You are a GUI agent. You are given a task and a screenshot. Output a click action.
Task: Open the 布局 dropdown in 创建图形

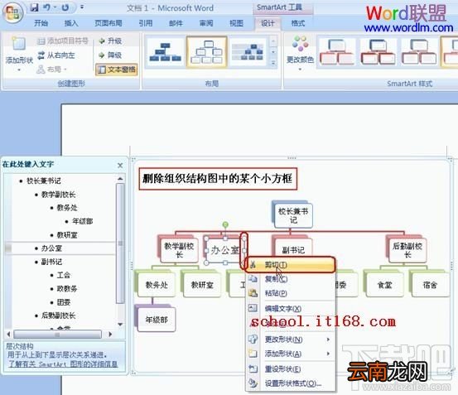(52, 70)
